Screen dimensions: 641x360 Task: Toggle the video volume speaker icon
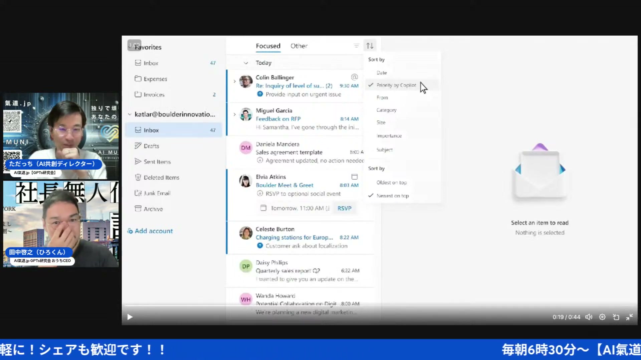click(x=589, y=317)
